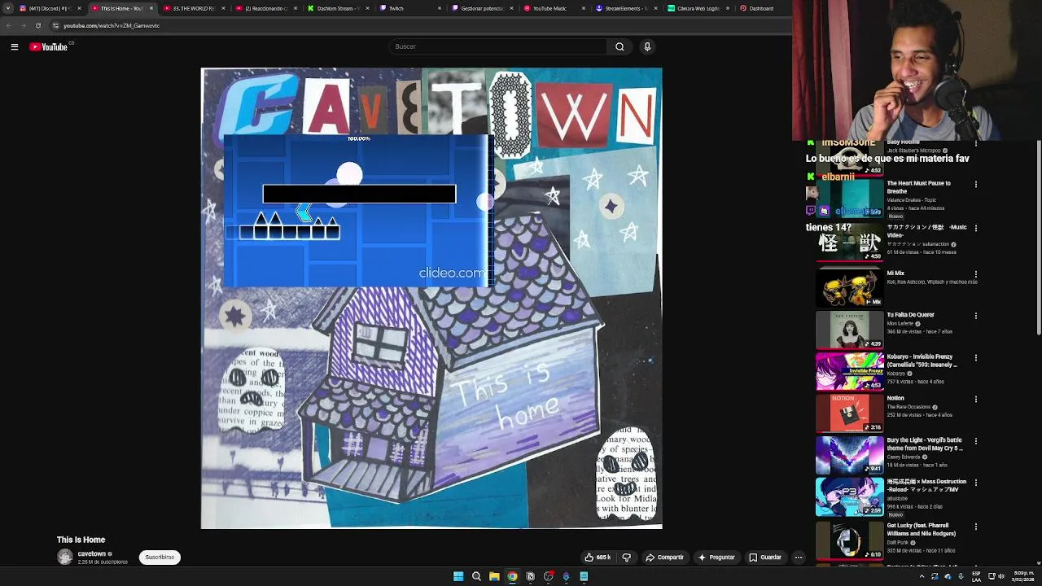This screenshot has width=1042, height=586.
Task: Open the Mon Laferte channel name
Action: [x=900, y=324]
